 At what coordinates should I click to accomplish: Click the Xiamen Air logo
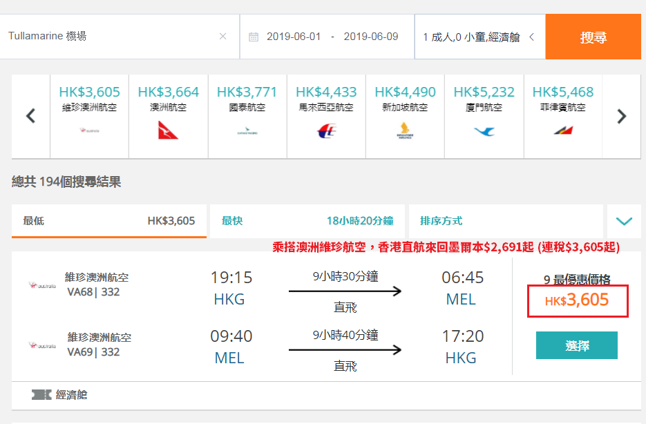[484, 132]
